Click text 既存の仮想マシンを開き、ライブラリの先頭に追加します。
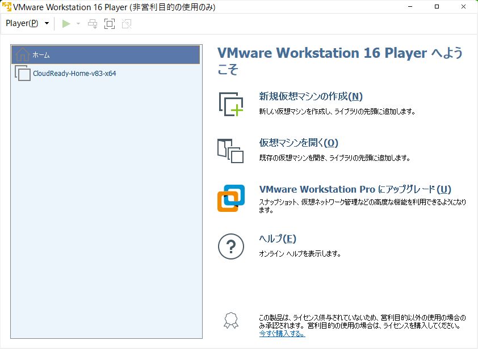This screenshot has height=349, width=478. (334, 158)
